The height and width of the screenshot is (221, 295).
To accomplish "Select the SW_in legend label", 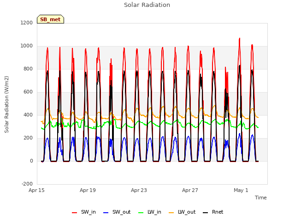I will (88, 212).
